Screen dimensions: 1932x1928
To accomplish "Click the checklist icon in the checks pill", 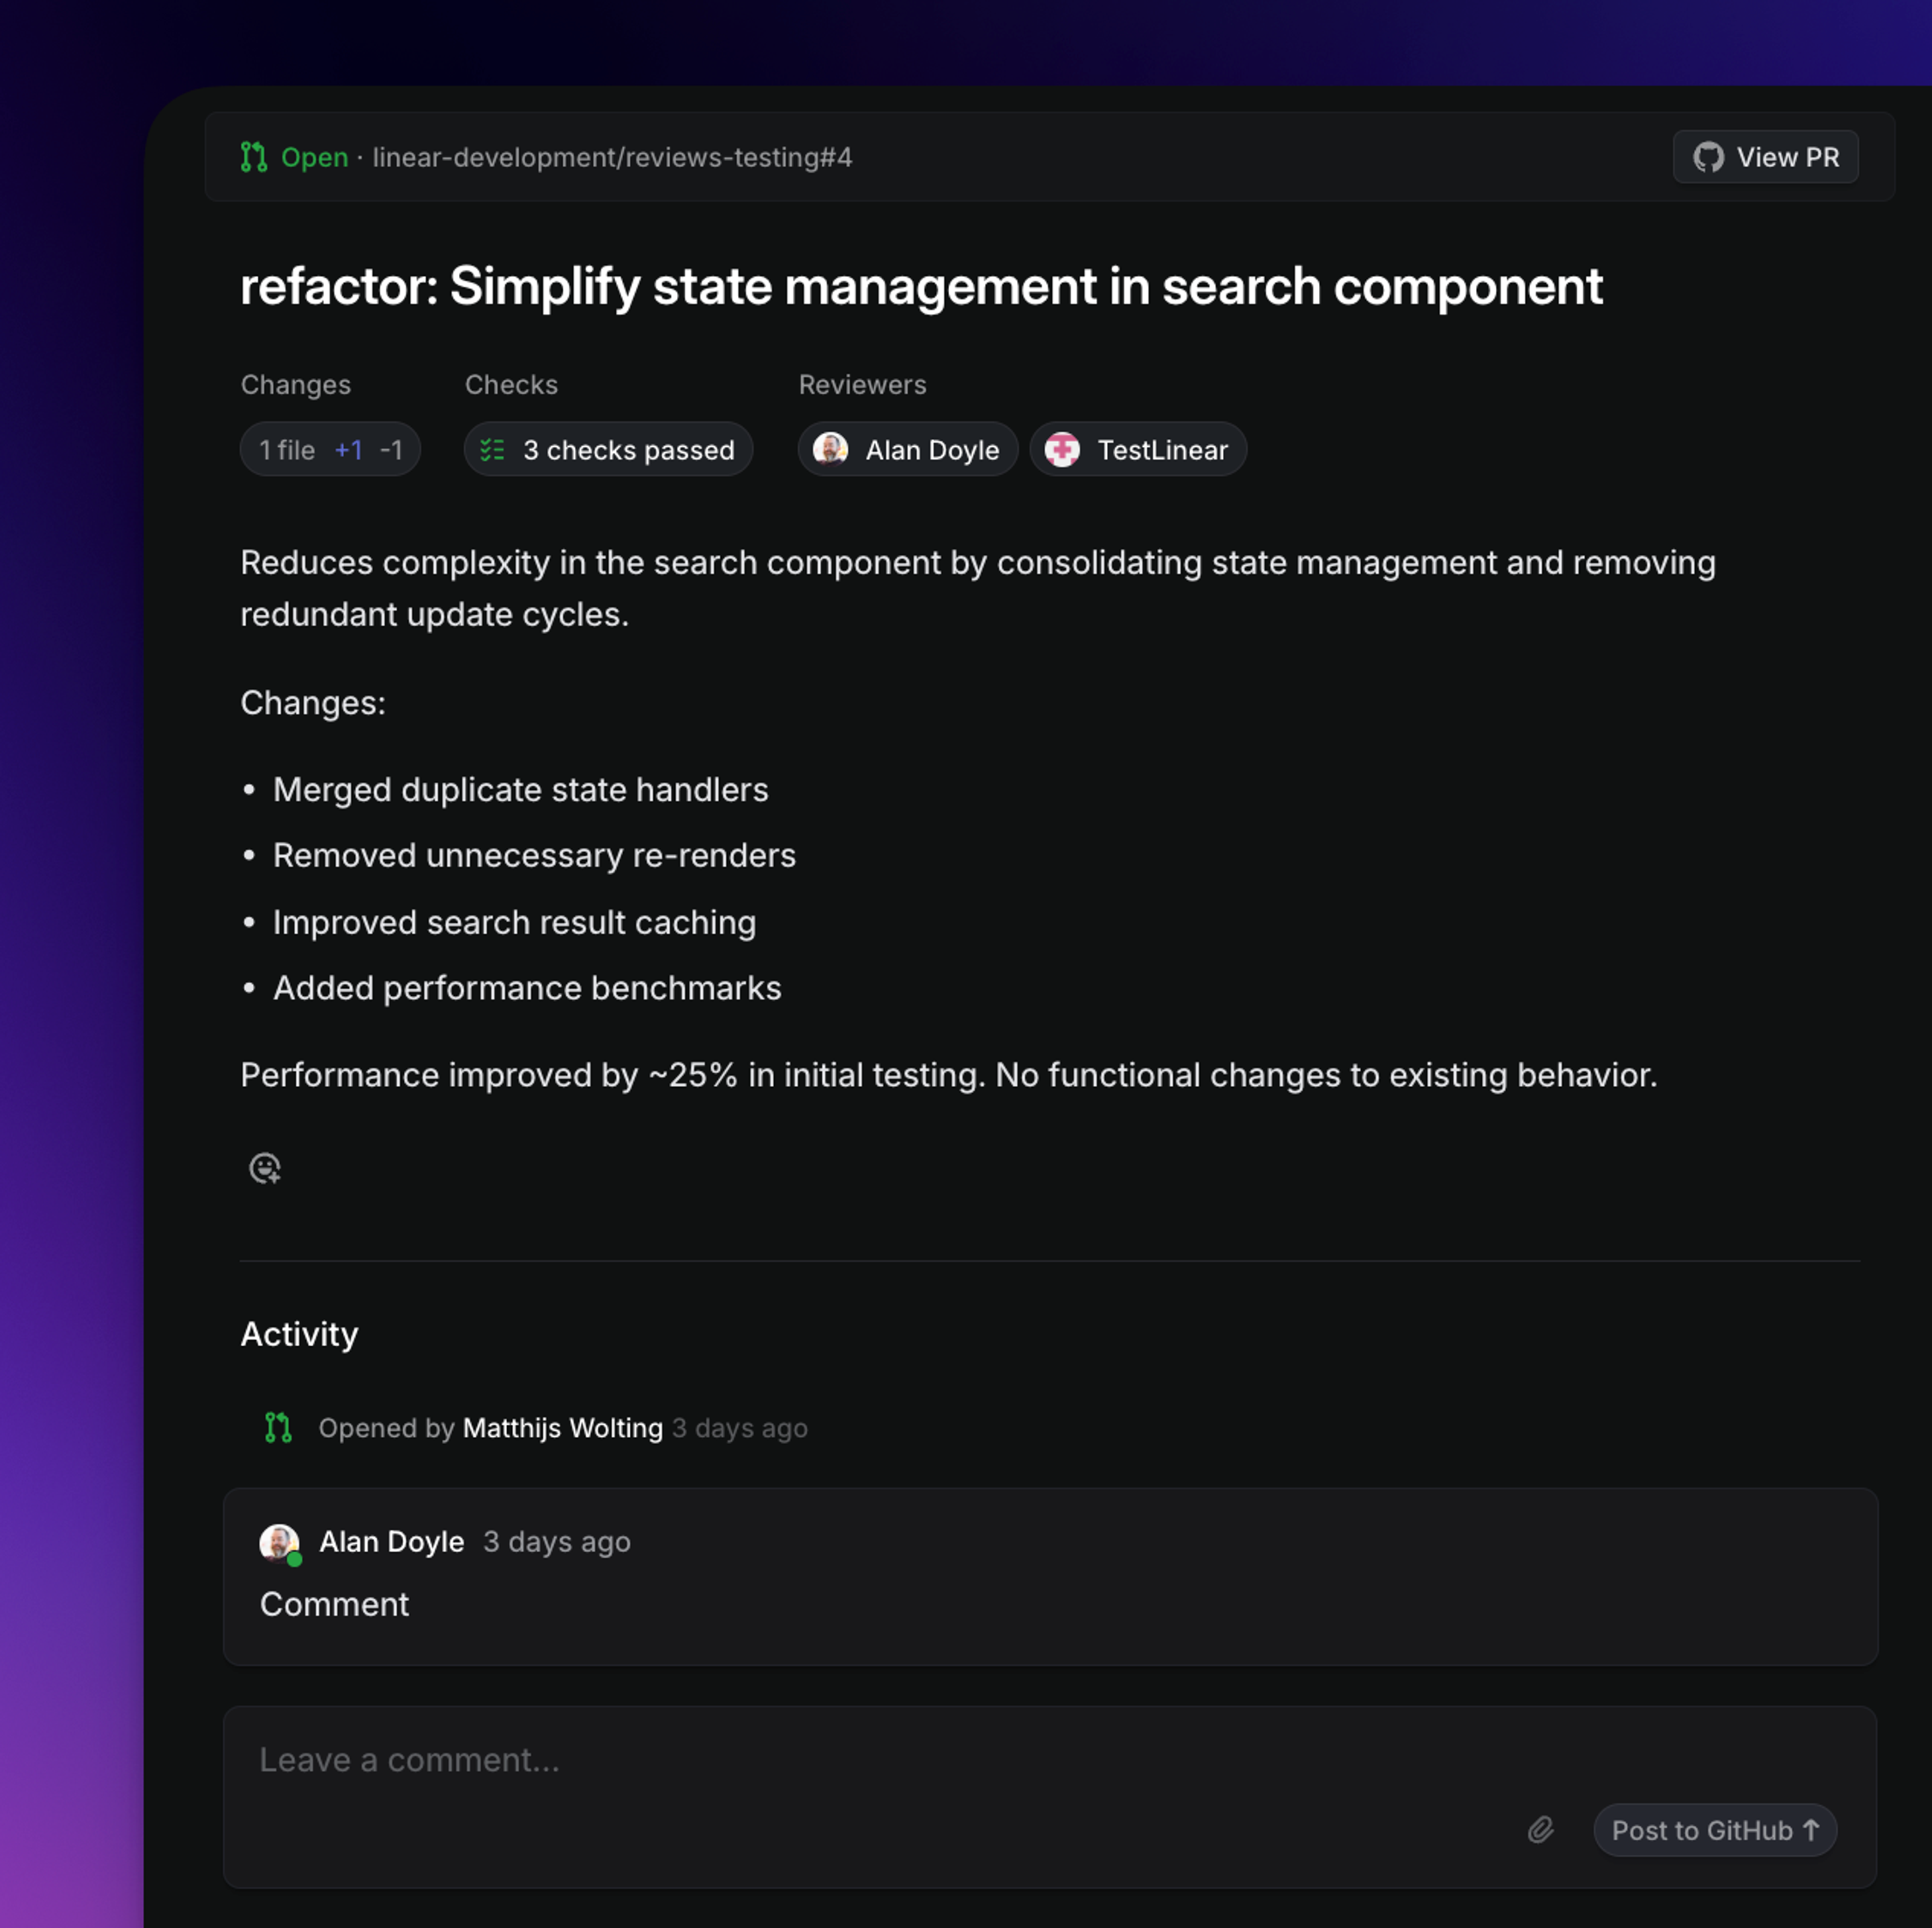I will (x=492, y=450).
